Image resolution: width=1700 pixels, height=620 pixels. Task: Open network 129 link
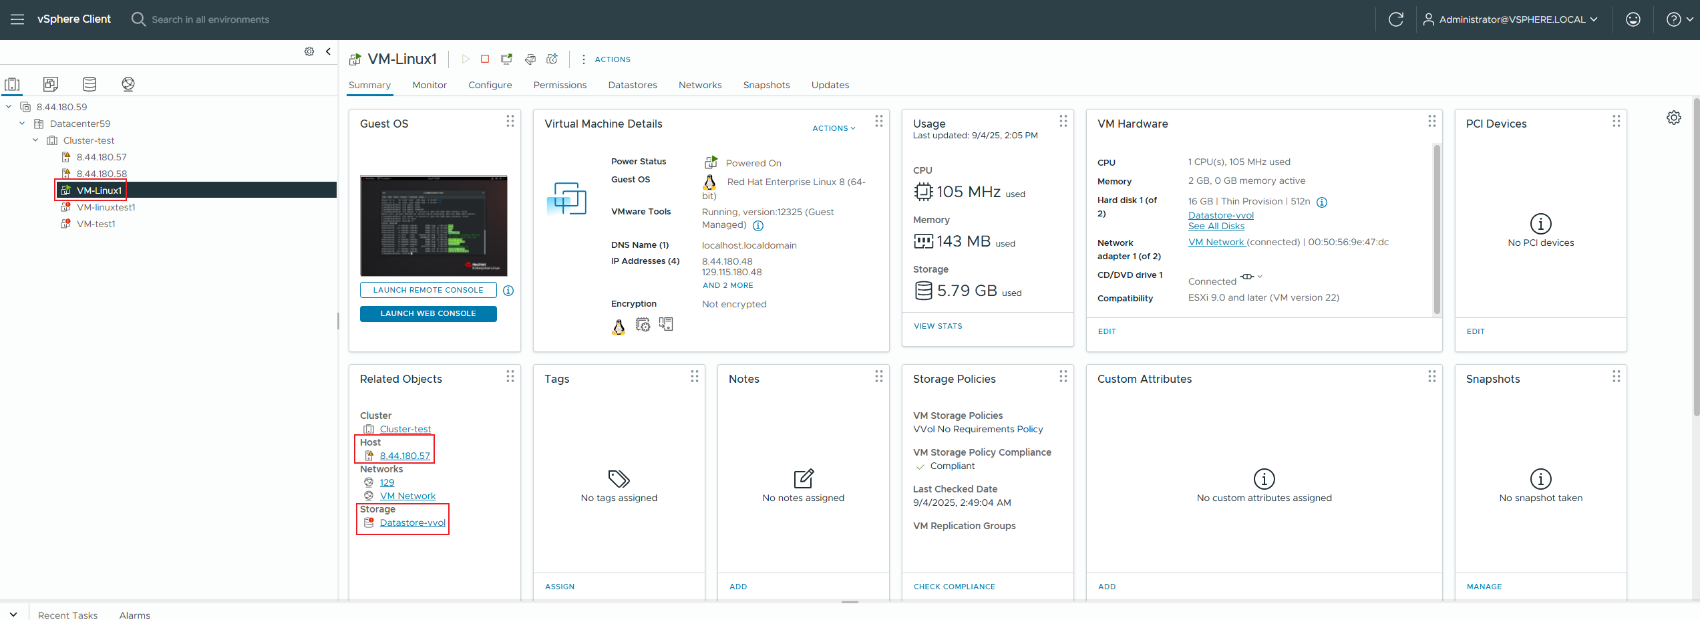click(x=387, y=482)
